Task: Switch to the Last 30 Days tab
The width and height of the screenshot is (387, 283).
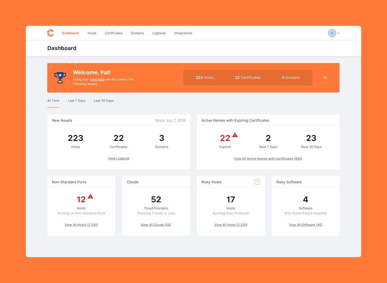Action: (104, 101)
